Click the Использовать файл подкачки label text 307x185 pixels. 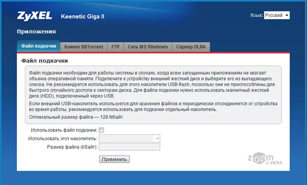point(64,131)
